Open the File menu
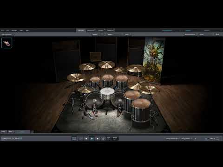 (2, 30)
